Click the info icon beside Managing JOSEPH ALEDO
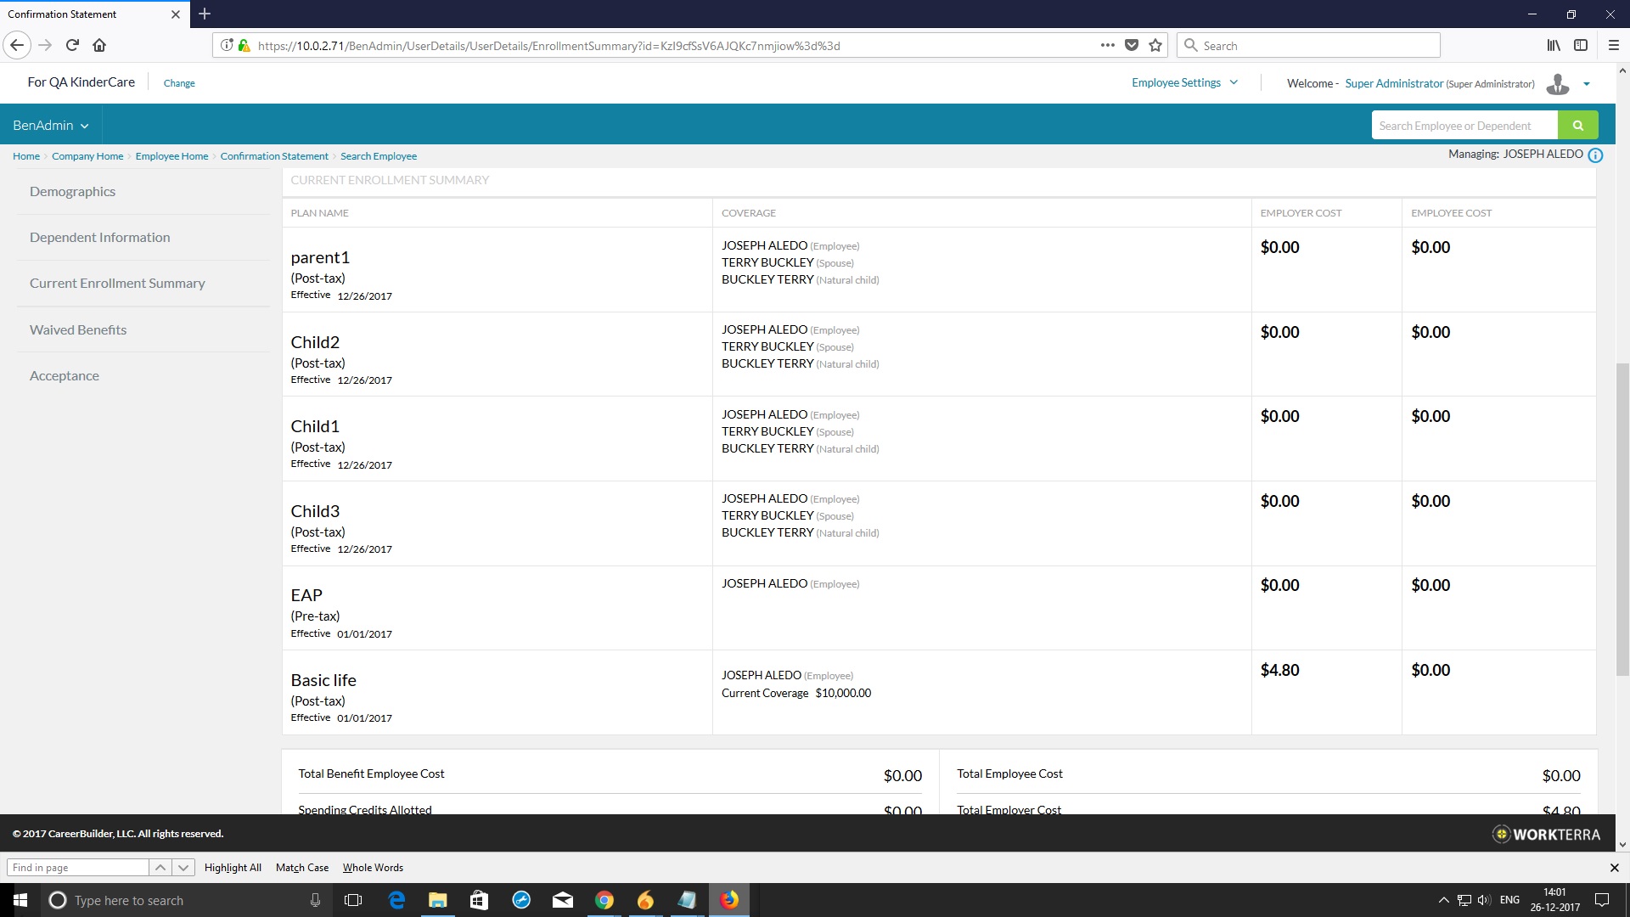The width and height of the screenshot is (1630, 917). (x=1595, y=155)
